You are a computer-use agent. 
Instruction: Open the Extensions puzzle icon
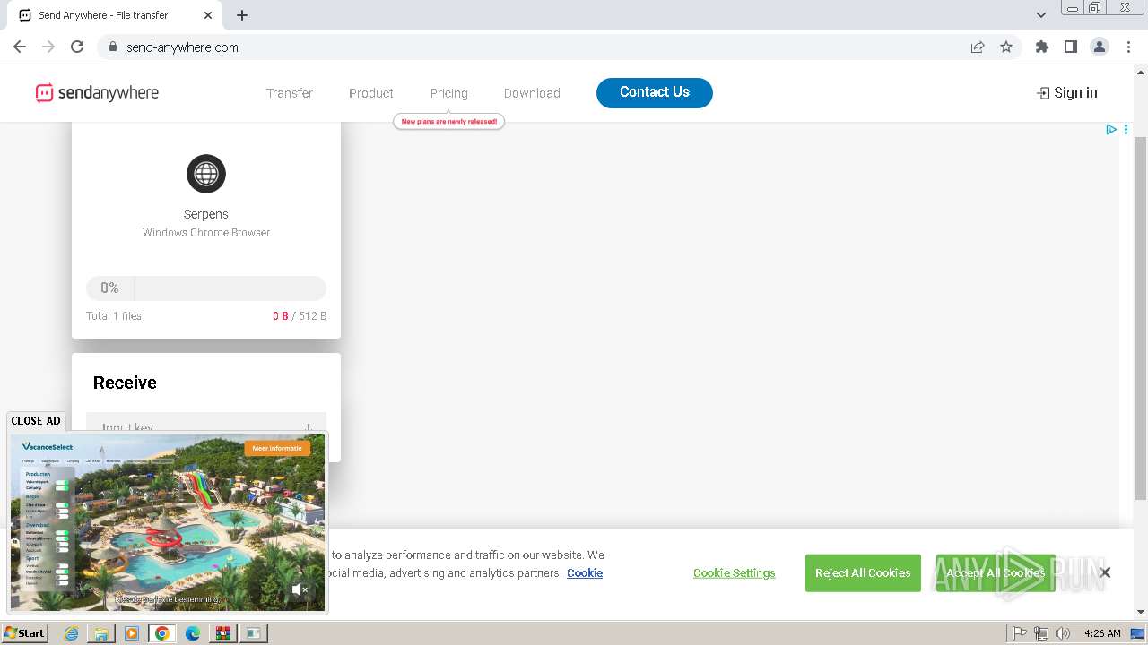click(1041, 47)
